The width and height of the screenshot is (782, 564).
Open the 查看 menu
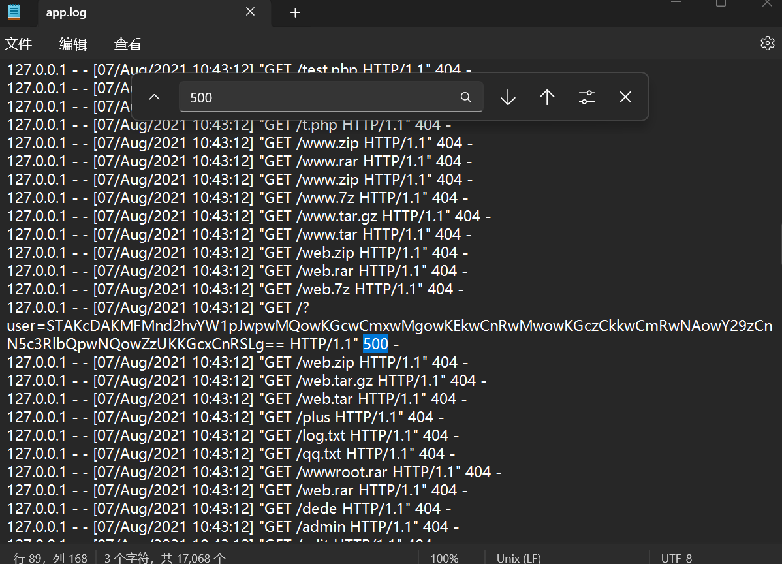(x=127, y=44)
